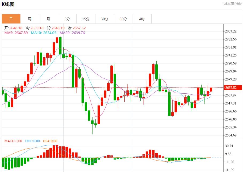243x172 pixels.
Task: Switch to the 4时 four-hour tab
Action: 142,19
